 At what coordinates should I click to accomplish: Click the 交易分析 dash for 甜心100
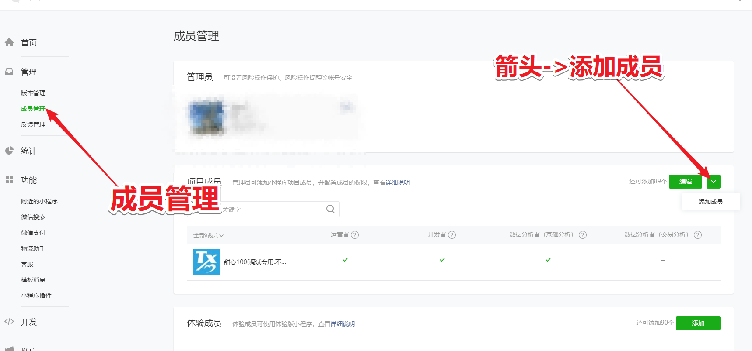[x=663, y=261]
